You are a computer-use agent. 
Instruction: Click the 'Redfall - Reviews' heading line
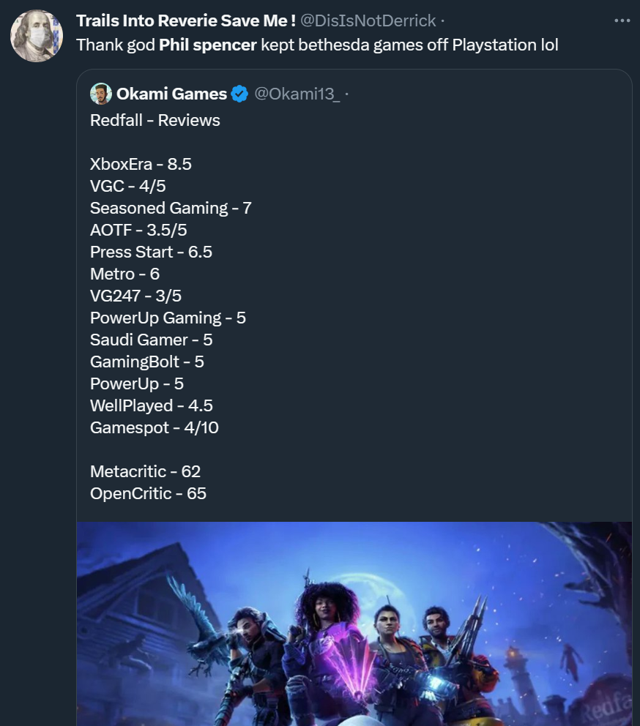[155, 120]
